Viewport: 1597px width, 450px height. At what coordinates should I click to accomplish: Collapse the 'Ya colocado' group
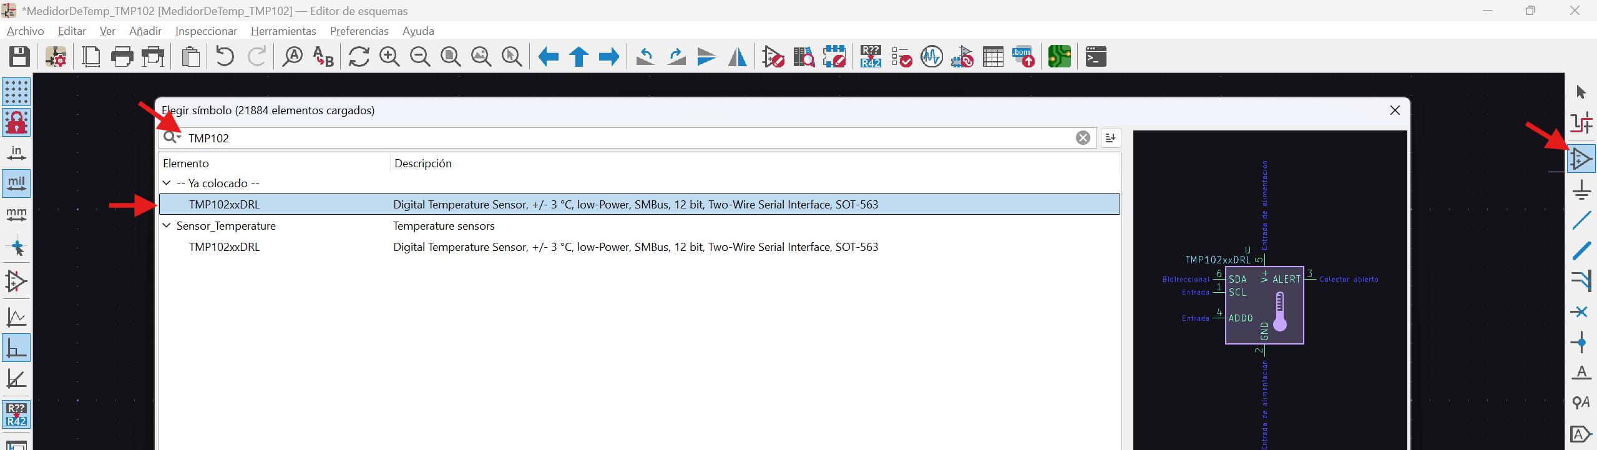(x=167, y=183)
